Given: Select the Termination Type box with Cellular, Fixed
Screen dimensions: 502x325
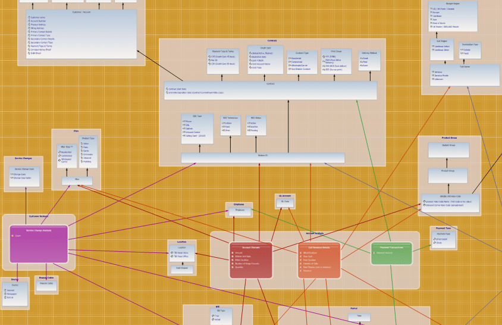Looking at the screenshot, I should [x=470, y=51].
